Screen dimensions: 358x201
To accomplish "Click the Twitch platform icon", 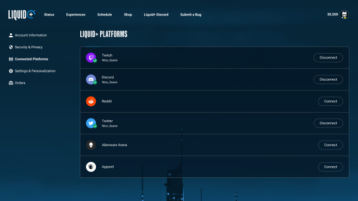I will (91, 57).
